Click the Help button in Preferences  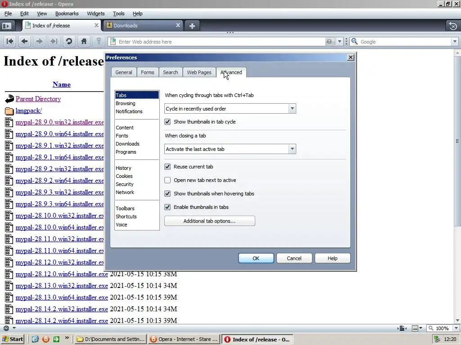(333, 258)
